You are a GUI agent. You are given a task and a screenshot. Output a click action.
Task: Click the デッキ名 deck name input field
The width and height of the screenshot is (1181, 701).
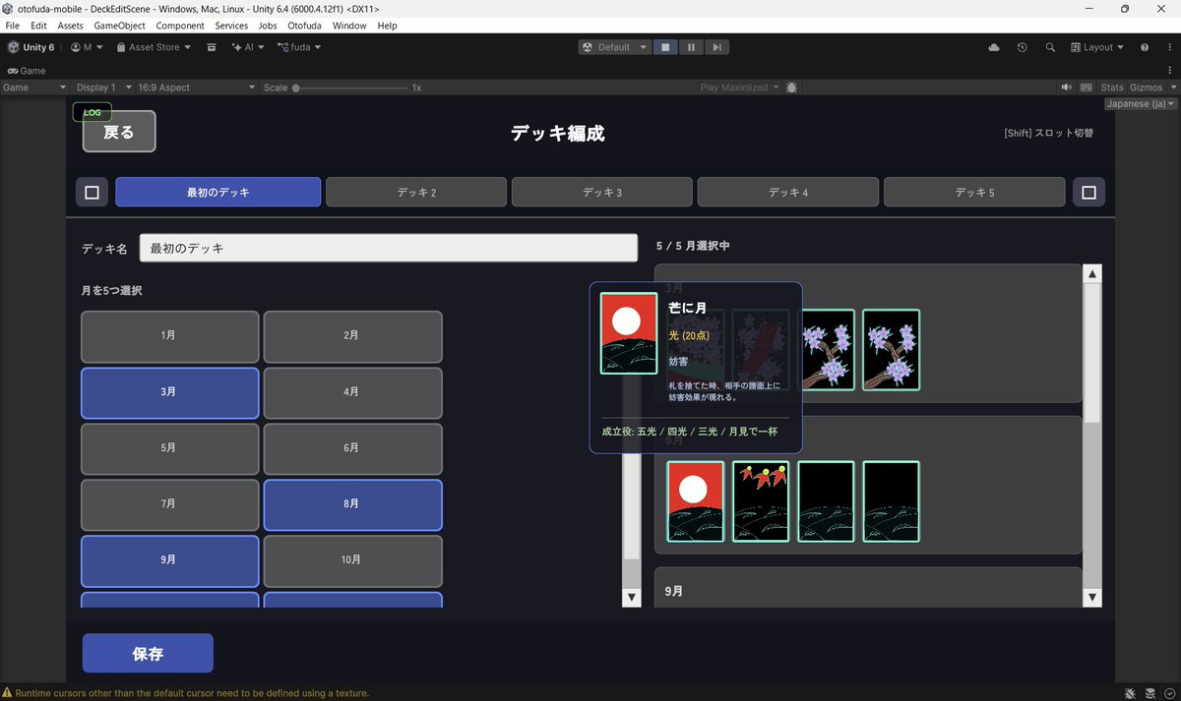click(x=389, y=249)
